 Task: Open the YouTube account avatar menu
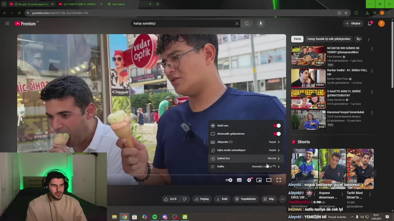(x=381, y=23)
